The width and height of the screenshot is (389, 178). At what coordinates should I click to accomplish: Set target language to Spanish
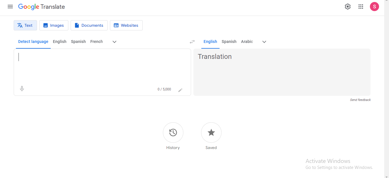(229, 42)
